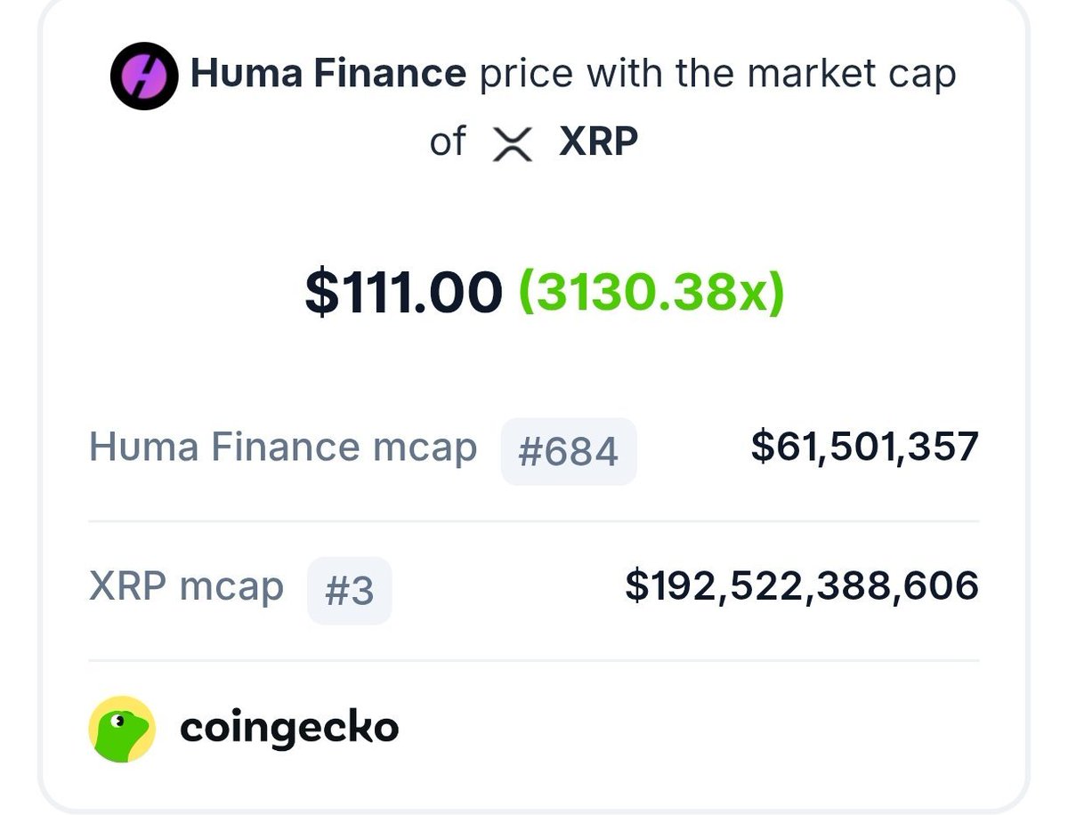Click the #684 rank badge
1068x815 pixels.
569,451
